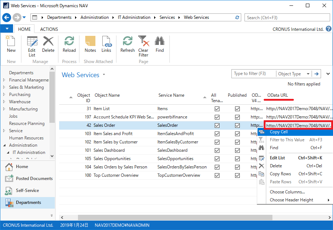Click the address bar refresh icon
The image size is (333, 230).
(x=237, y=17)
